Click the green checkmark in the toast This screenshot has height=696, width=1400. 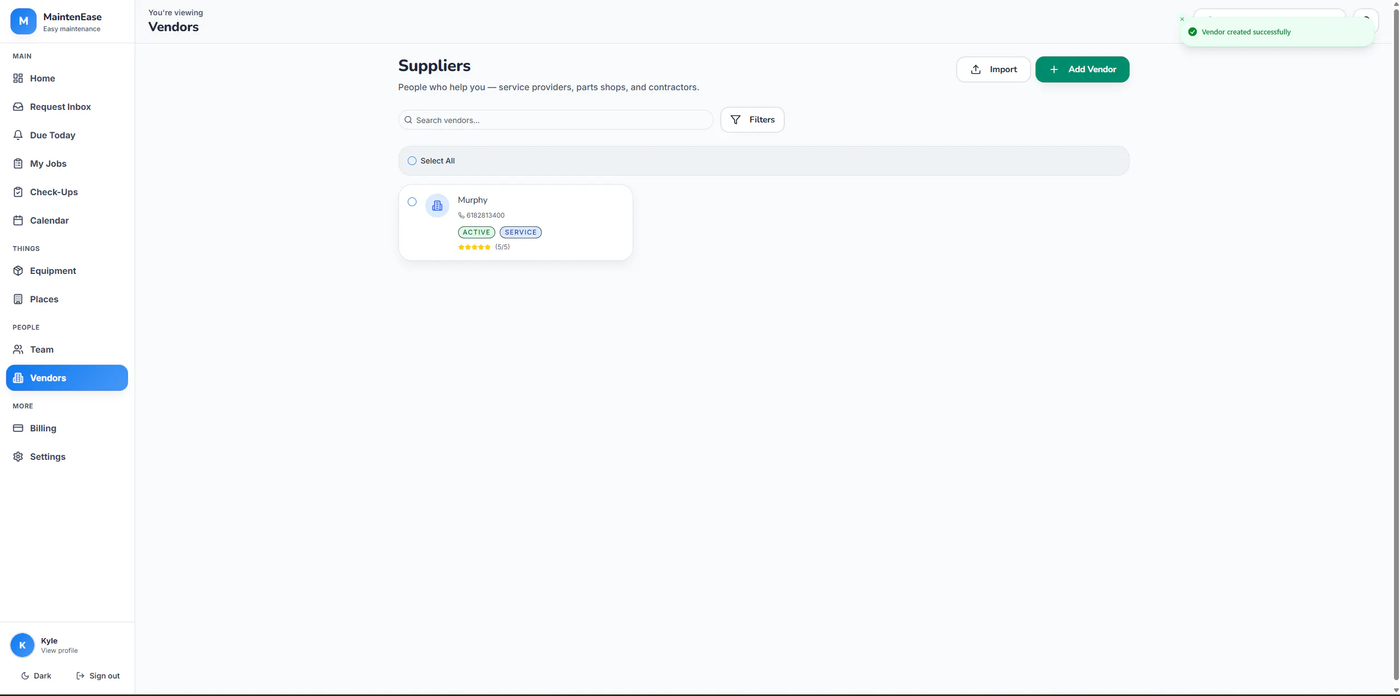1193,32
